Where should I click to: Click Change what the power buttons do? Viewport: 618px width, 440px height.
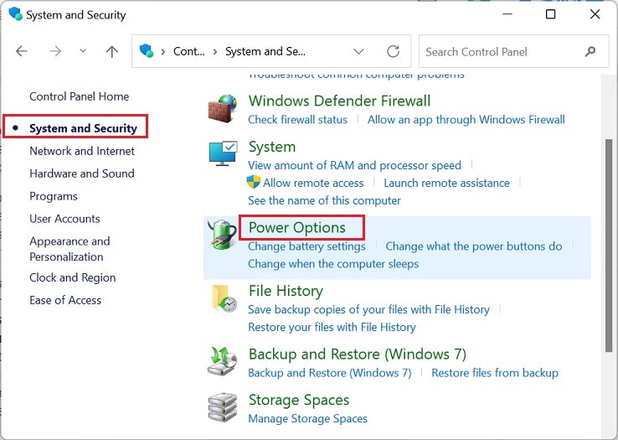point(474,246)
